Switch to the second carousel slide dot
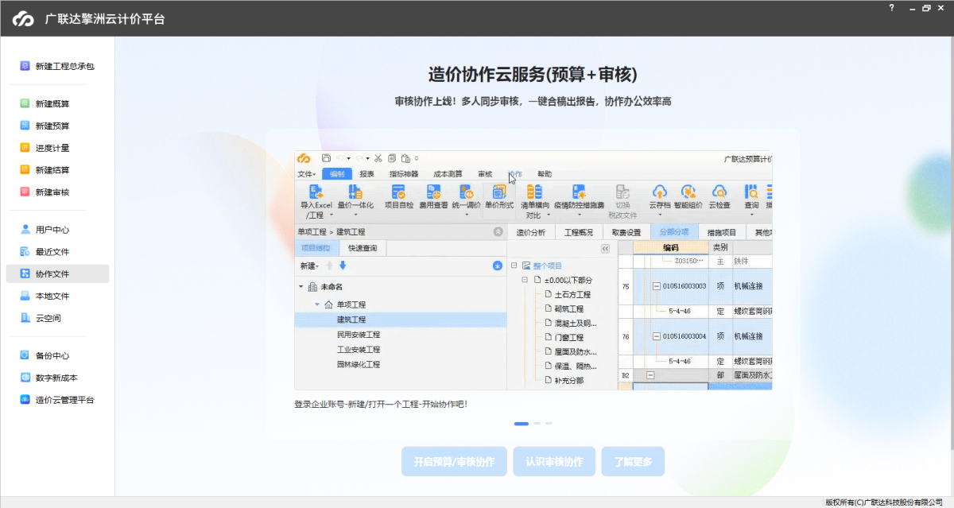This screenshot has height=508, width=954. (537, 424)
